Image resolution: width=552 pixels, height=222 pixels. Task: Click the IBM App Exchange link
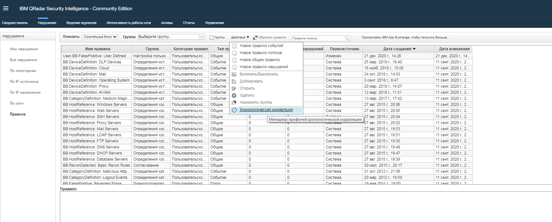[x=406, y=37]
